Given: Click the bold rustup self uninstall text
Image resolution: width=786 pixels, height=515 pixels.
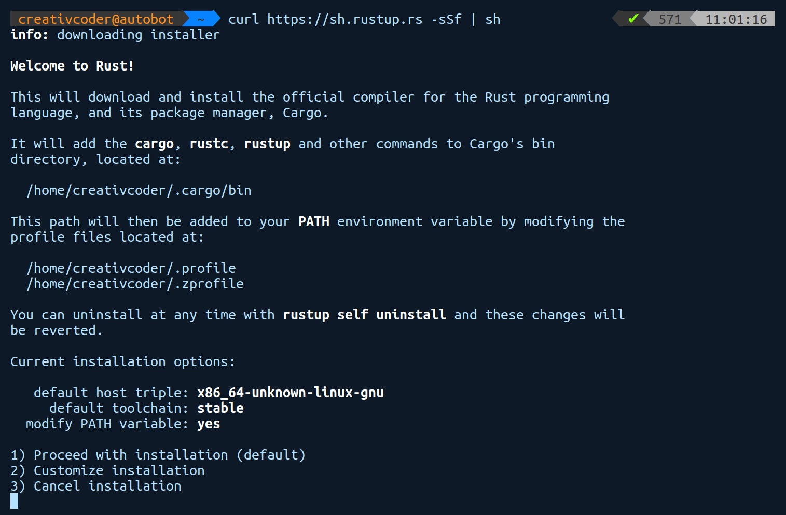Looking at the screenshot, I should pos(364,315).
